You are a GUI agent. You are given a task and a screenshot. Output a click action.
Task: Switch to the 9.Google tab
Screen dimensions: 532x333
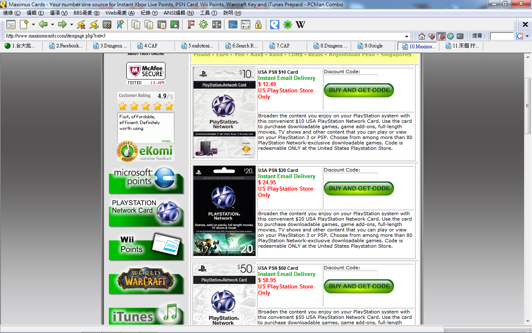point(372,46)
